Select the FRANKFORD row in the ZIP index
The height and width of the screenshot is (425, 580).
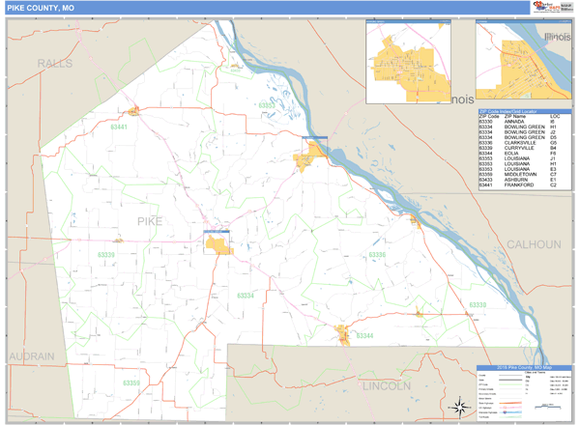pyautogui.click(x=525, y=184)
